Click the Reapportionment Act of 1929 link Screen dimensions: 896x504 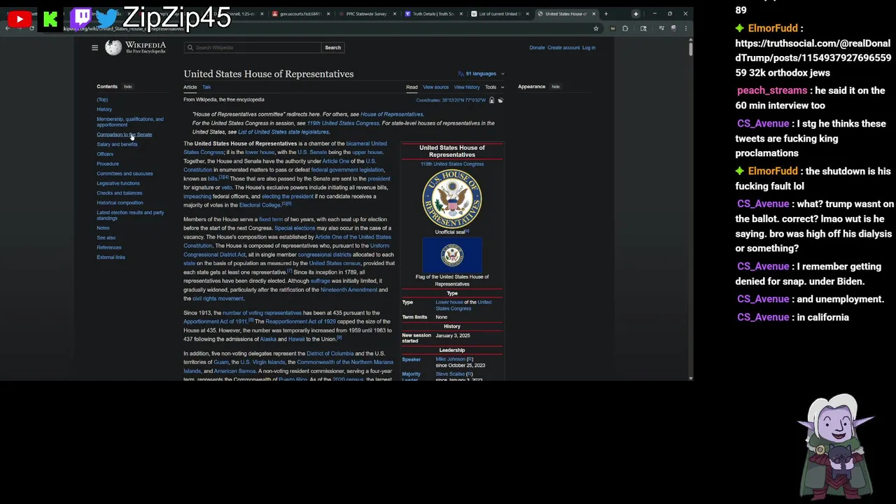pyautogui.click(x=300, y=321)
